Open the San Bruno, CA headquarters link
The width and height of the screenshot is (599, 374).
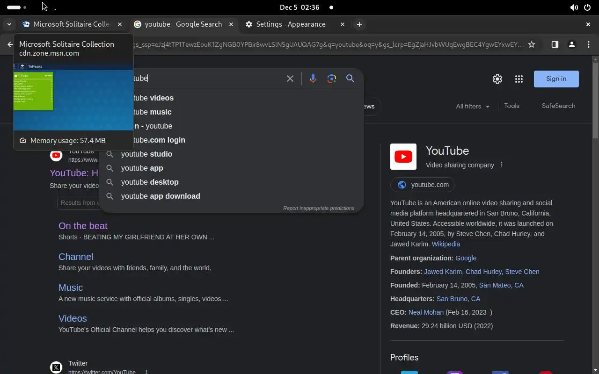458,299
